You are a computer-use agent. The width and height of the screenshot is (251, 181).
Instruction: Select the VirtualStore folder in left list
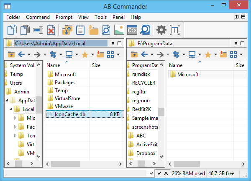point(67,98)
